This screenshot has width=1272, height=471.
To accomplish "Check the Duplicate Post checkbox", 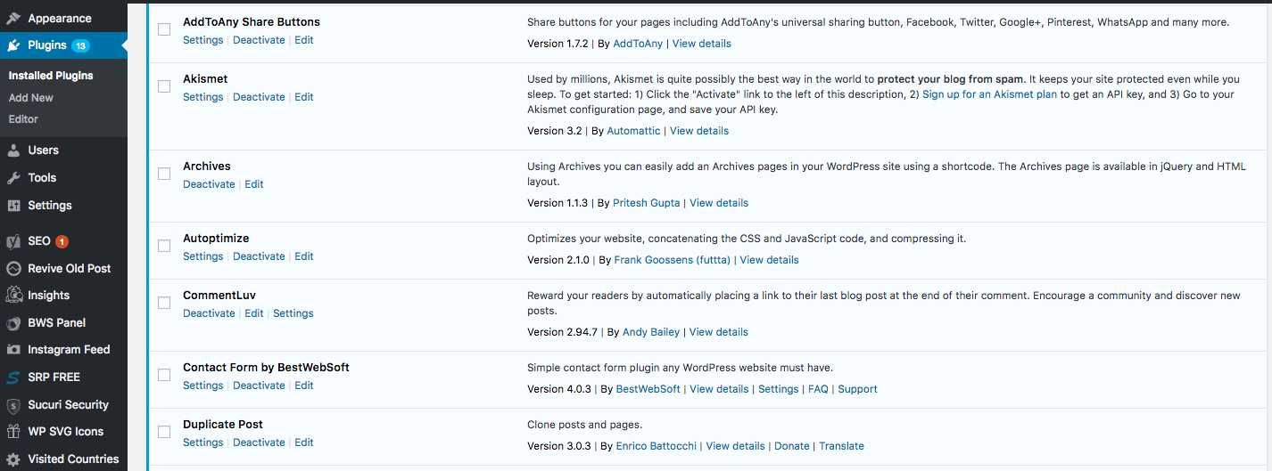I will click(x=164, y=432).
